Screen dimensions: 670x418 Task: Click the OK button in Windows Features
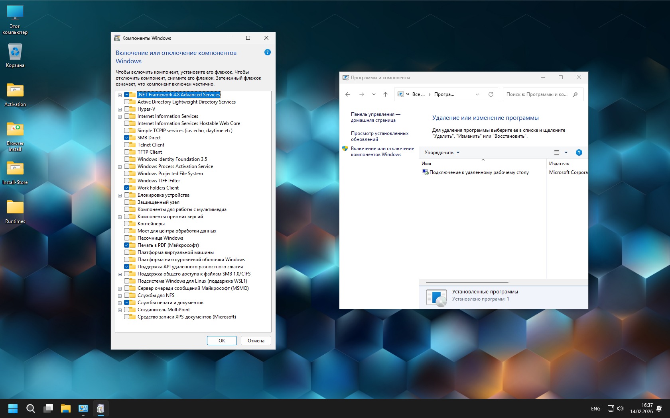[222, 341]
